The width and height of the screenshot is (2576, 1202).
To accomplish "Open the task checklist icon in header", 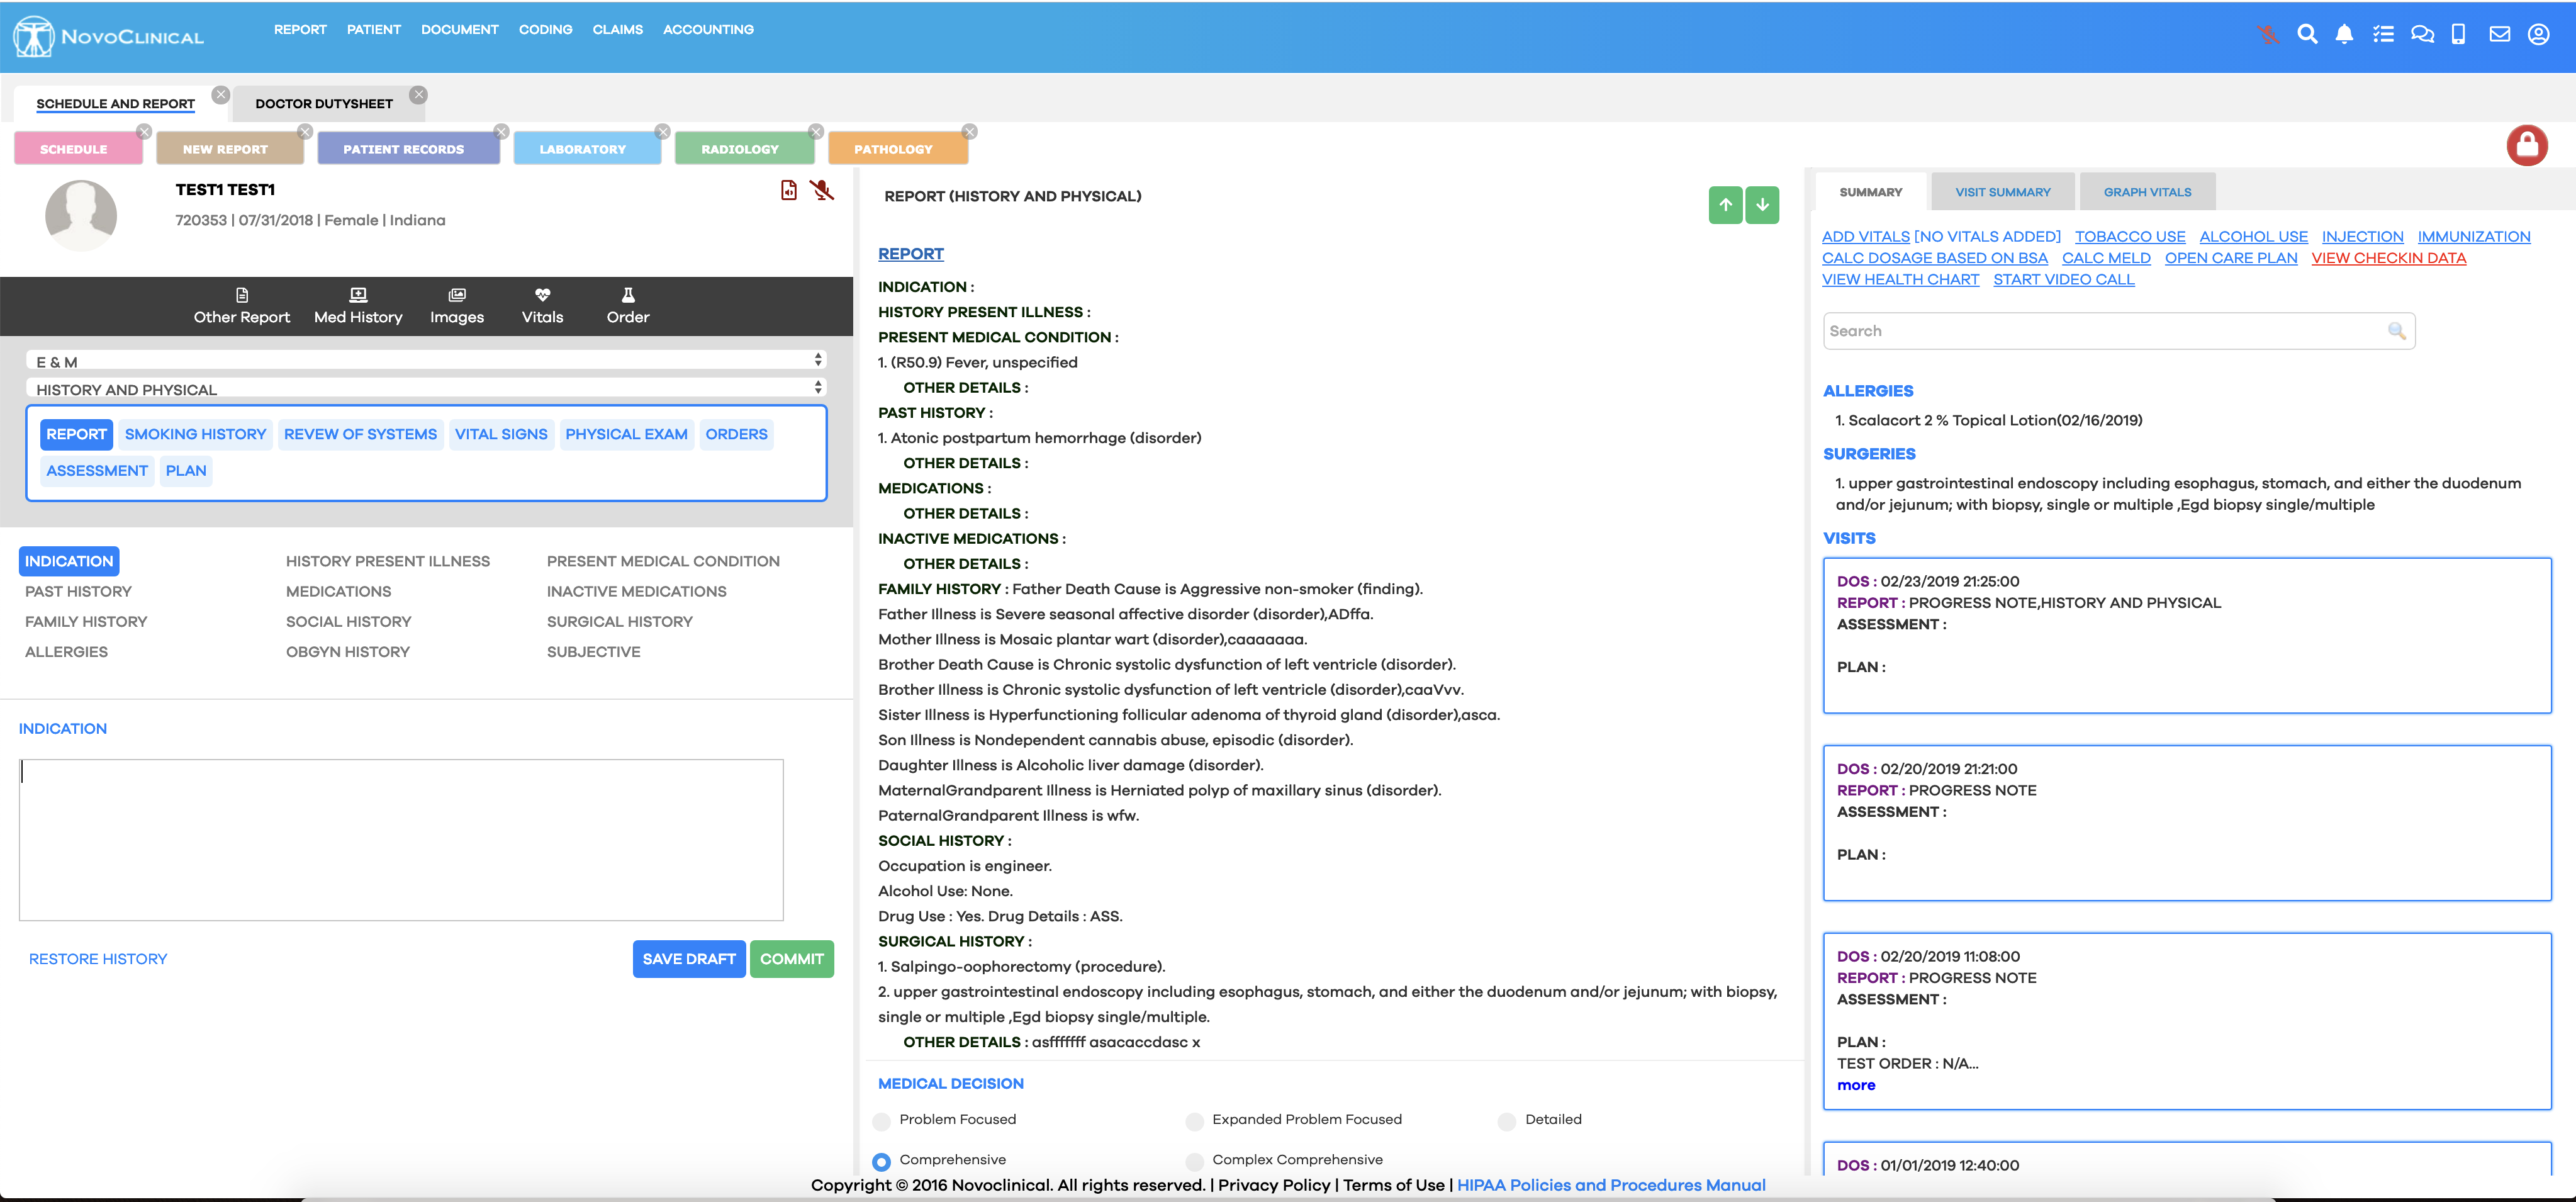I will coord(2383,34).
